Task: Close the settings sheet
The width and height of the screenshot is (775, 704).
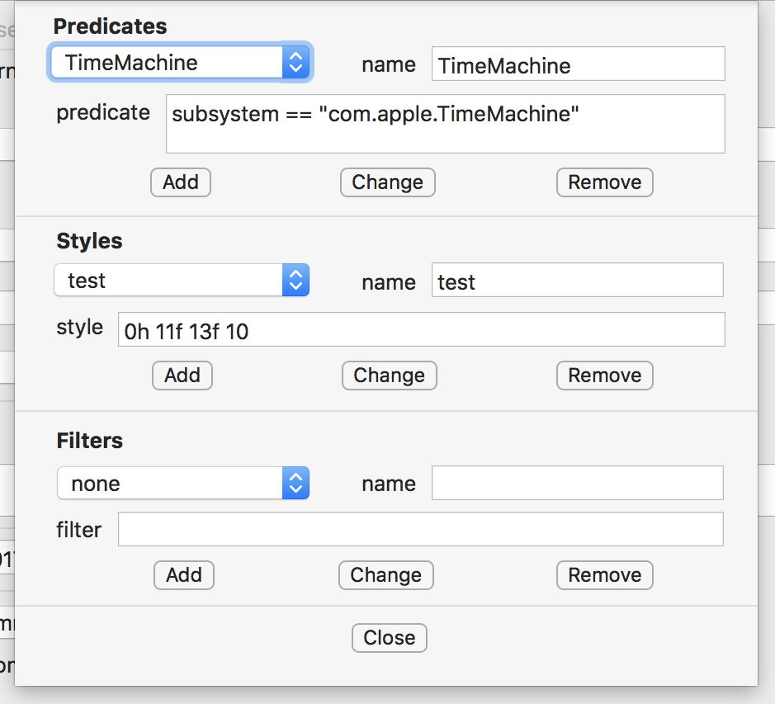Action: pos(389,638)
